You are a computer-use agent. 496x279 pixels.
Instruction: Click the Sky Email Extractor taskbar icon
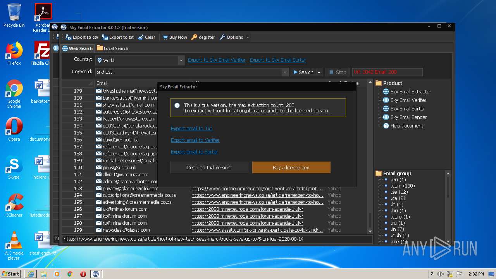[x=96, y=274]
